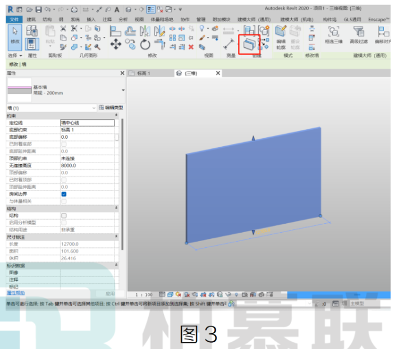Close the Properties (属性) palette

point(122,73)
